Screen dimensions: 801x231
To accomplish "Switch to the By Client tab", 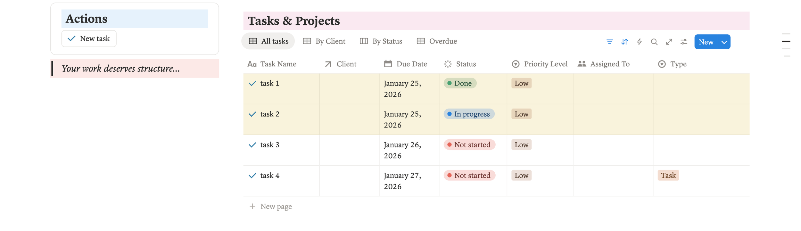I will pos(324,41).
